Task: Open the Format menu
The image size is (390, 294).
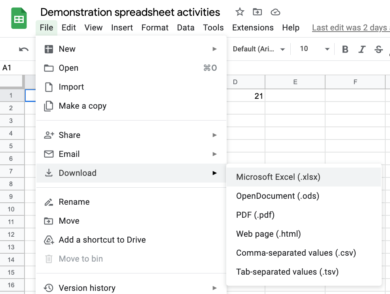Action: click(155, 28)
